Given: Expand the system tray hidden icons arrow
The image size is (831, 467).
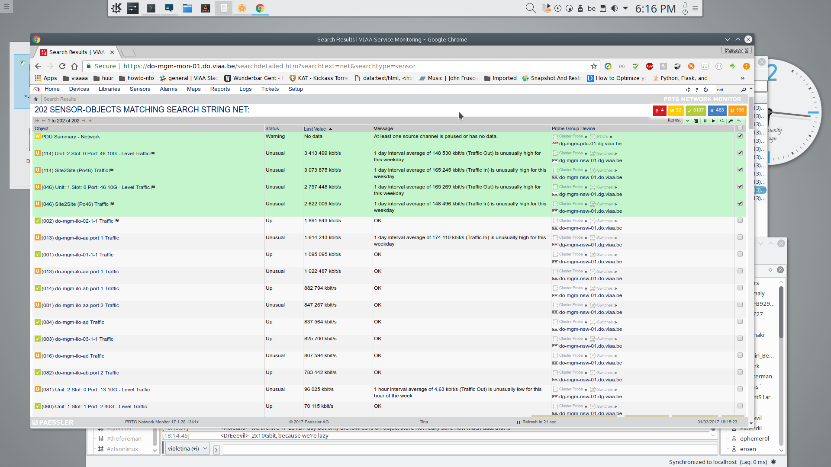Looking at the screenshot, I should pos(625,8).
